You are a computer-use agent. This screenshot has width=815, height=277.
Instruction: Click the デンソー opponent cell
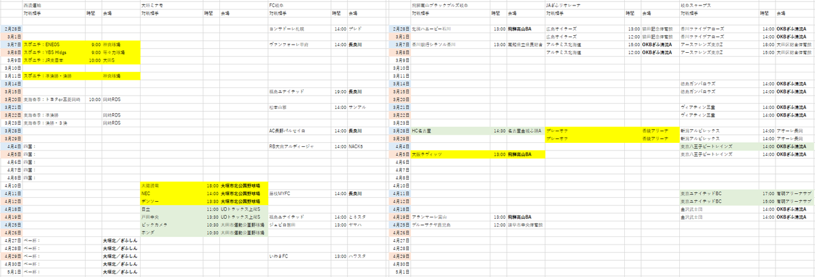click(172, 201)
